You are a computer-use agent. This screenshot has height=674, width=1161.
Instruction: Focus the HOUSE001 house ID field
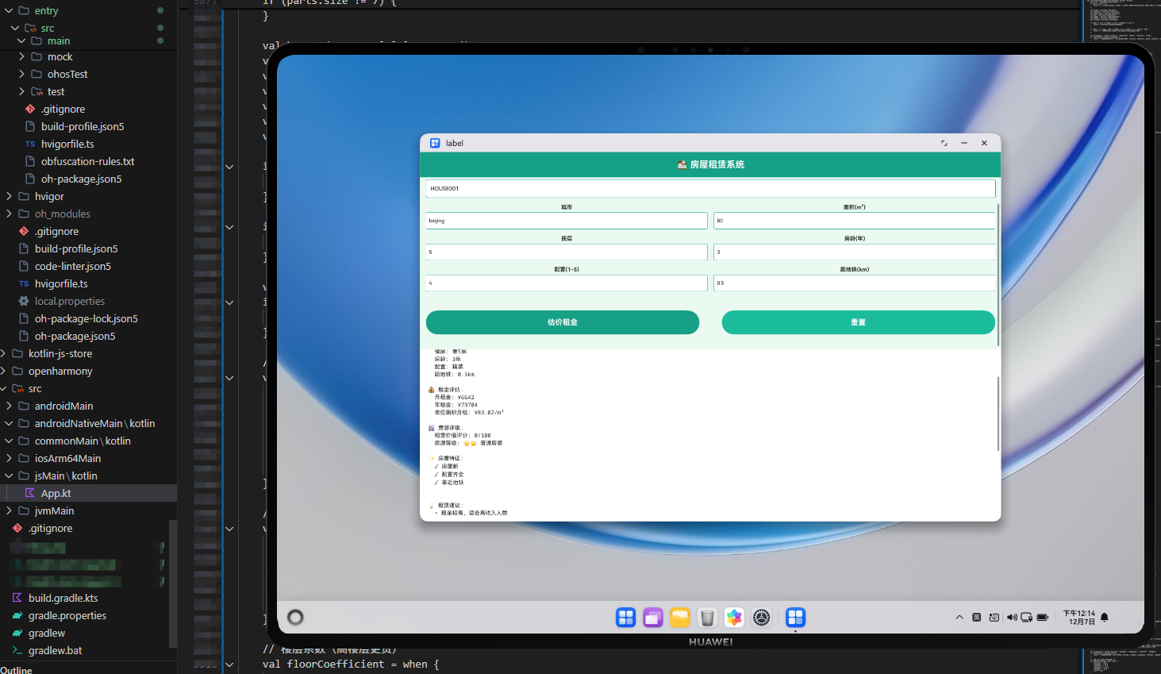point(710,188)
